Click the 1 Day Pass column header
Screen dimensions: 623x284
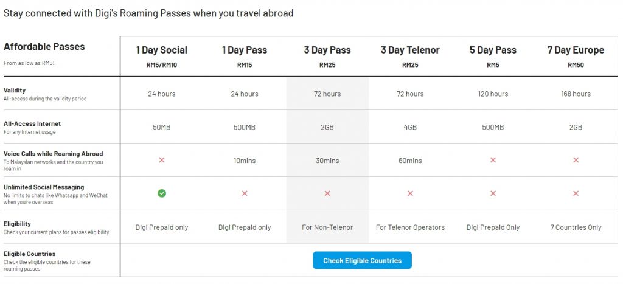click(x=245, y=50)
